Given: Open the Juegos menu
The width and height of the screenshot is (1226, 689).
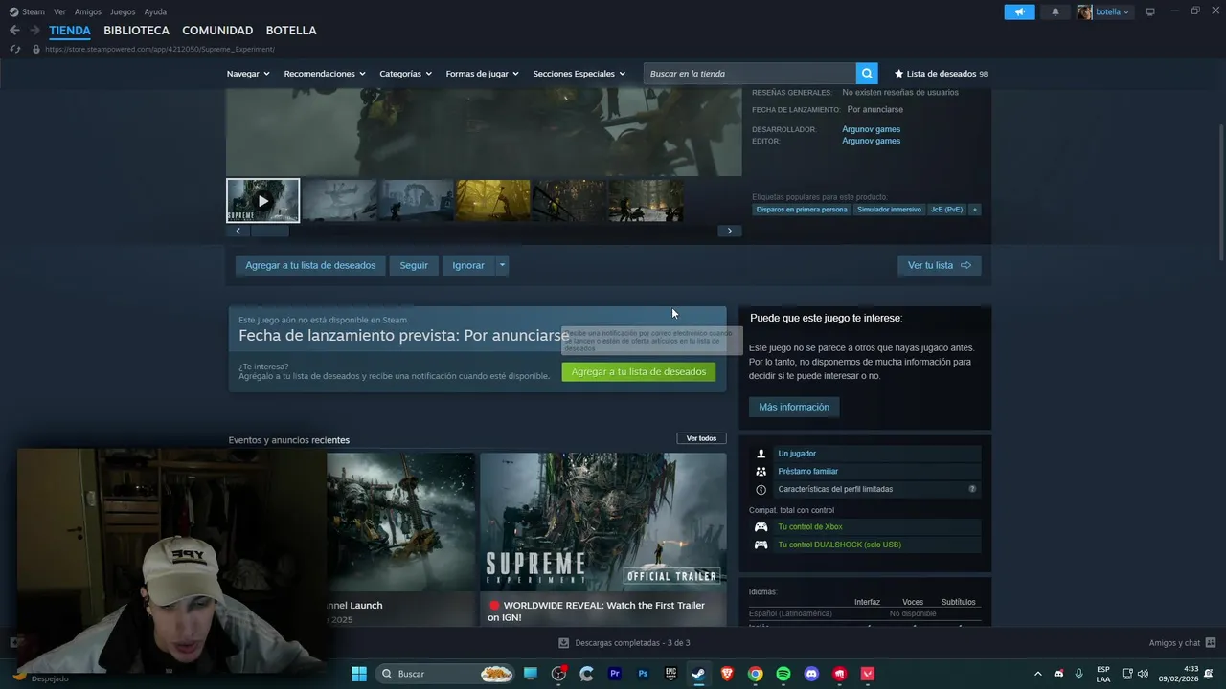Looking at the screenshot, I should point(123,12).
